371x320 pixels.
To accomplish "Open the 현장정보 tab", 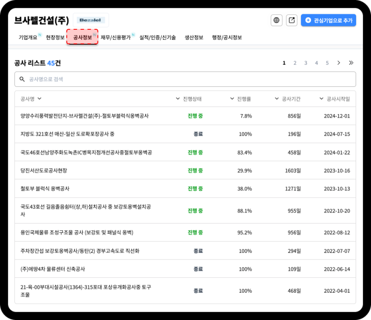I will tap(55, 37).
